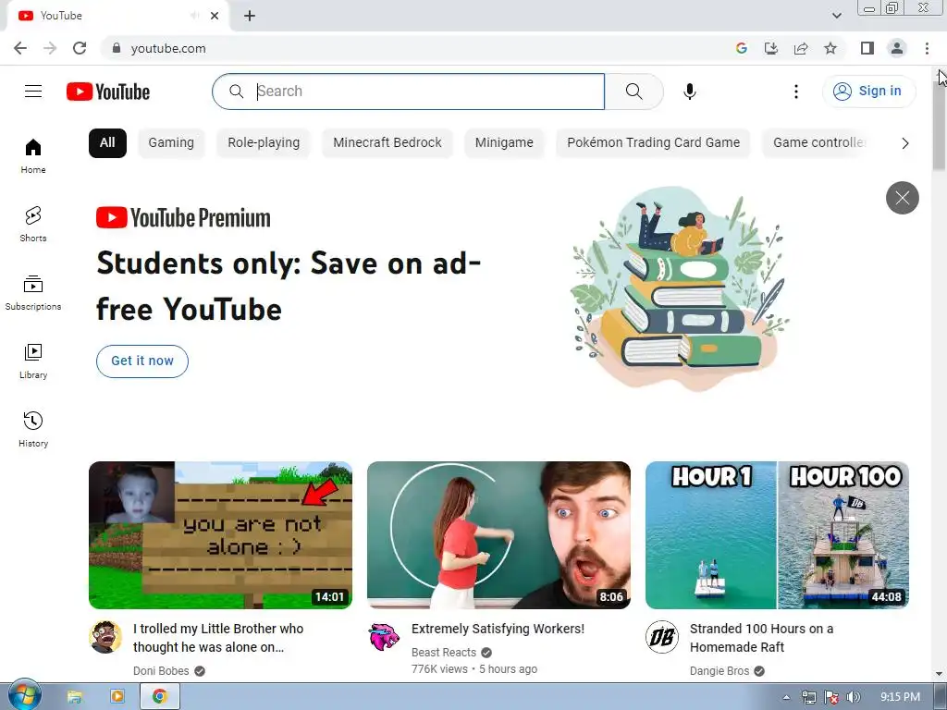Open Chrome three-dot menu
This screenshot has width=947, height=710.
coord(927,48)
